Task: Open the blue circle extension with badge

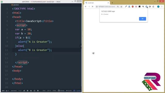Action: (146, 7)
